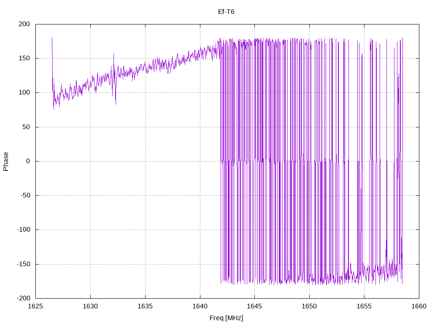The image size is (432, 324).
Task: Click the x-axis tick label '1640'
Action: click(x=200, y=306)
